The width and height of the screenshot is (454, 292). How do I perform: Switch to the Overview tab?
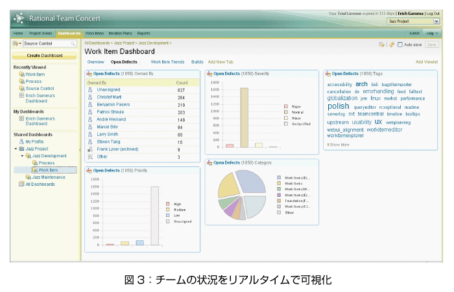pyautogui.click(x=95, y=62)
